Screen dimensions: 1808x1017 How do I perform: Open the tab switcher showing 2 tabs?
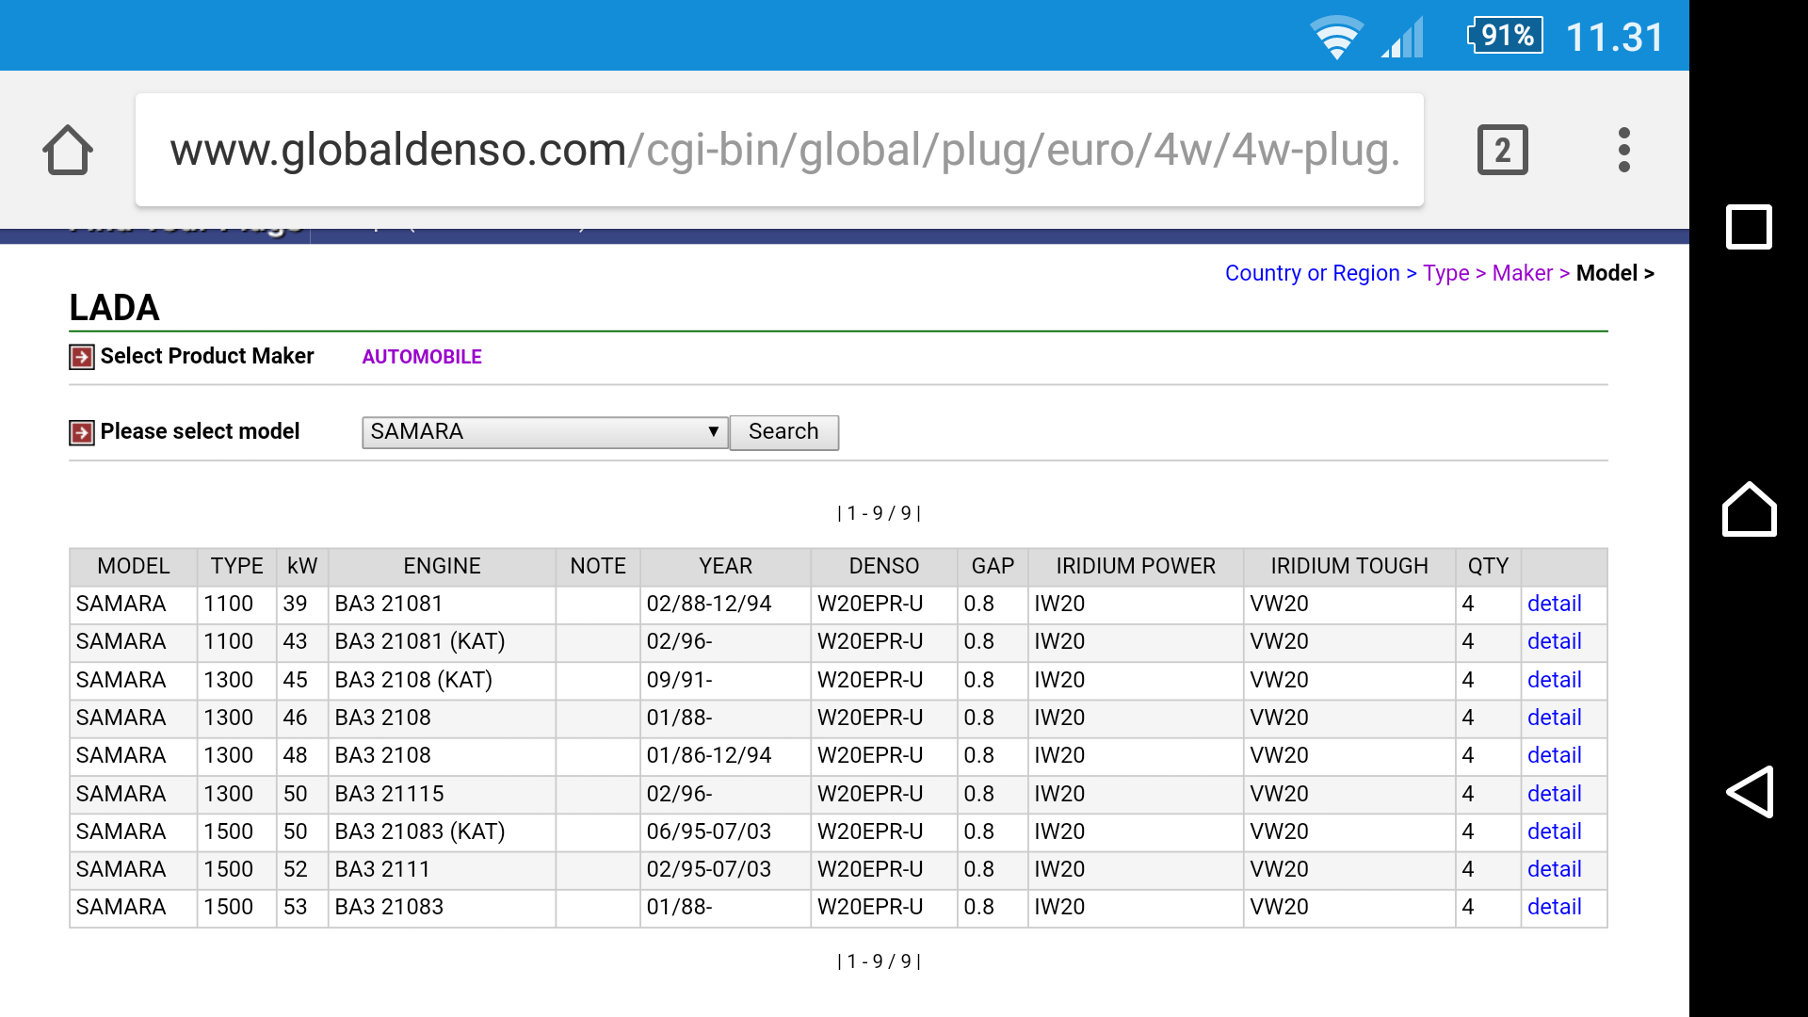click(1502, 150)
